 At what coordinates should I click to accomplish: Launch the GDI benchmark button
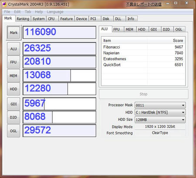pos(14,104)
